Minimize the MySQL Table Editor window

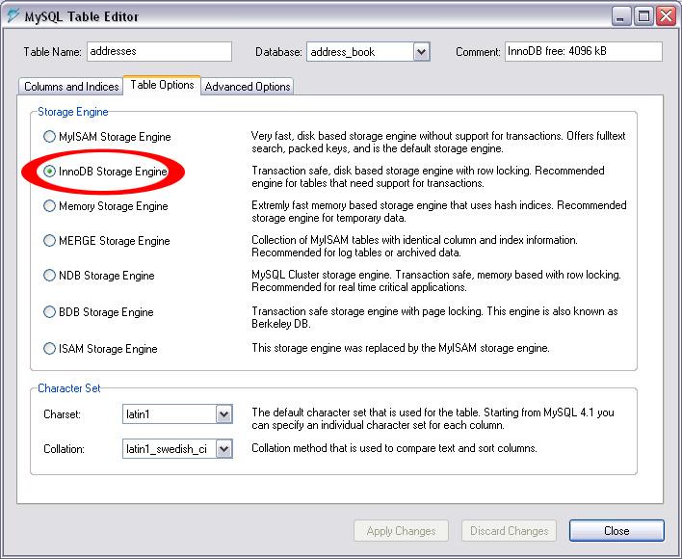coord(621,16)
